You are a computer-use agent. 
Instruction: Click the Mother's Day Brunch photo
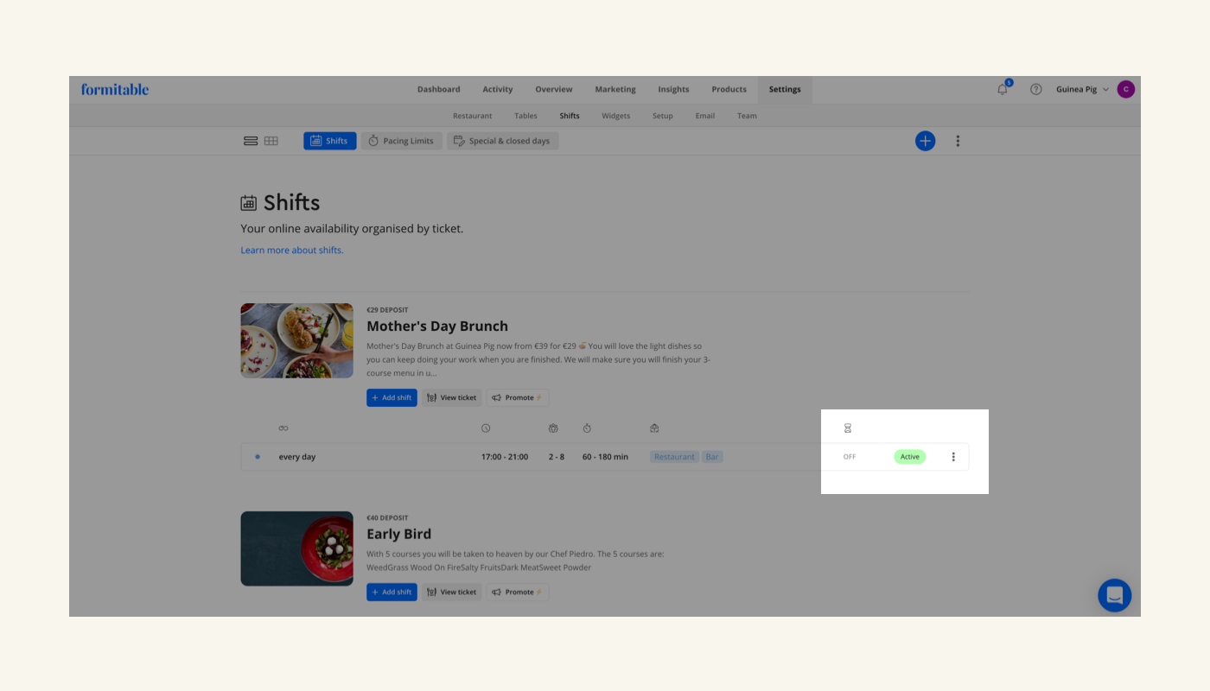[x=296, y=340]
